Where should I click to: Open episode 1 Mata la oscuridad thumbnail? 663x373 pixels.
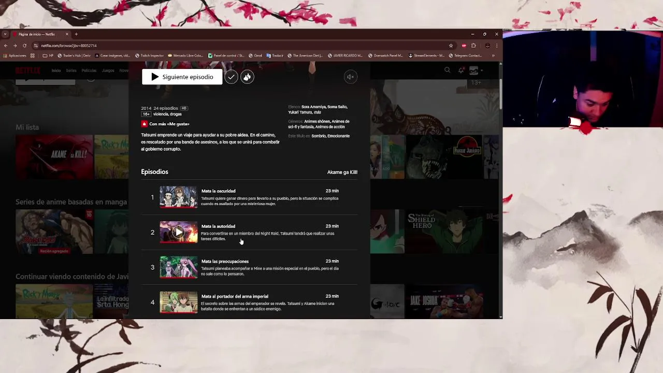click(178, 197)
